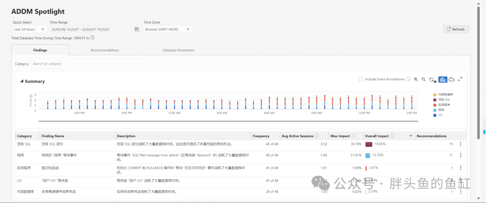Click the chart horizontal range slider
The image size is (486, 203).
click(228, 121)
